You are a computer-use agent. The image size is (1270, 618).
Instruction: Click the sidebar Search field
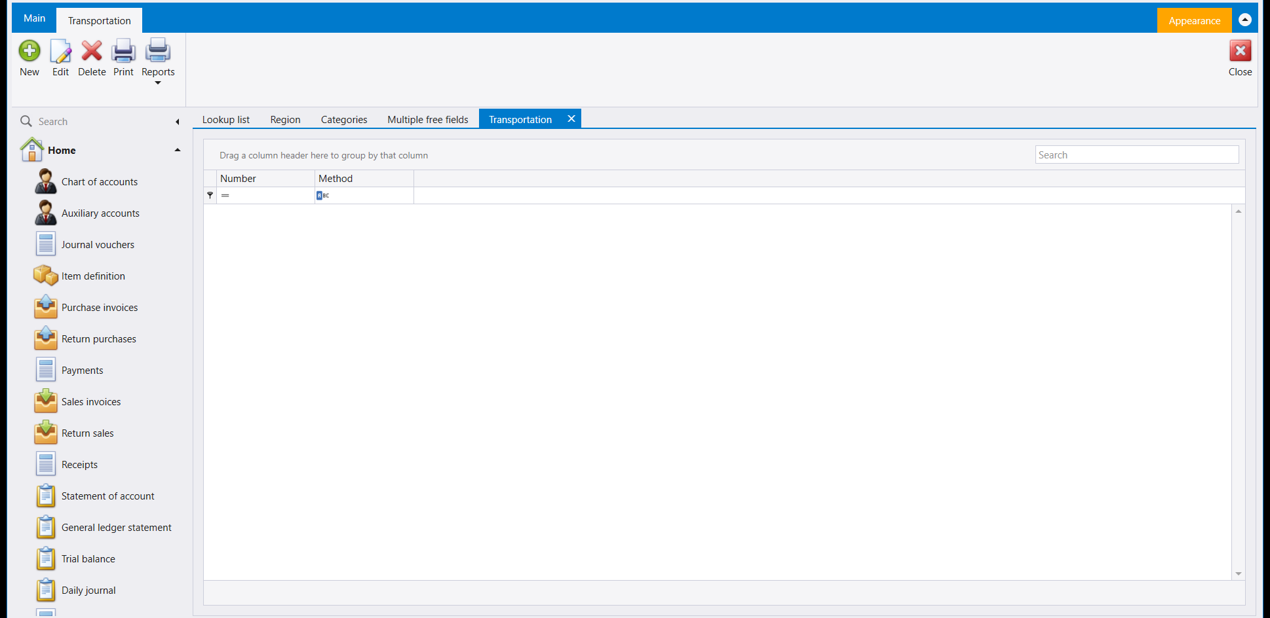click(x=98, y=122)
